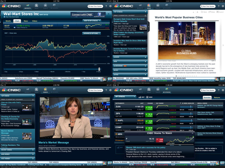Select 5 Years chart range
The image size is (225, 168).
click(98, 72)
